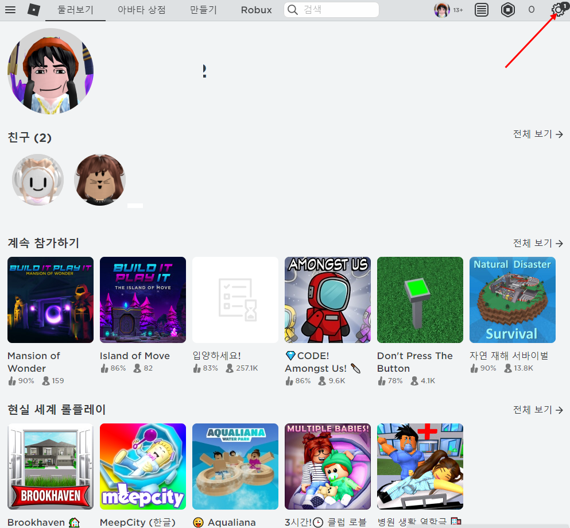Open the Robux tab
The width and height of the screenshot is (570, 528).
pos(256,10)
